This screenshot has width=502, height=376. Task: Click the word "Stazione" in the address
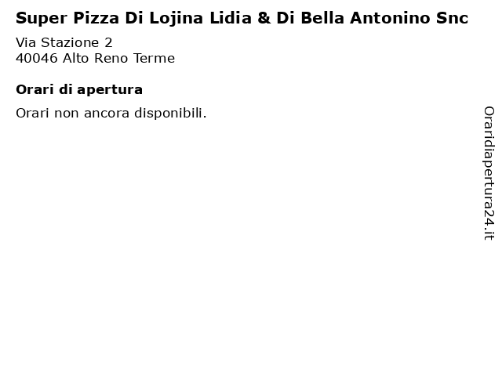coord(70,42)
